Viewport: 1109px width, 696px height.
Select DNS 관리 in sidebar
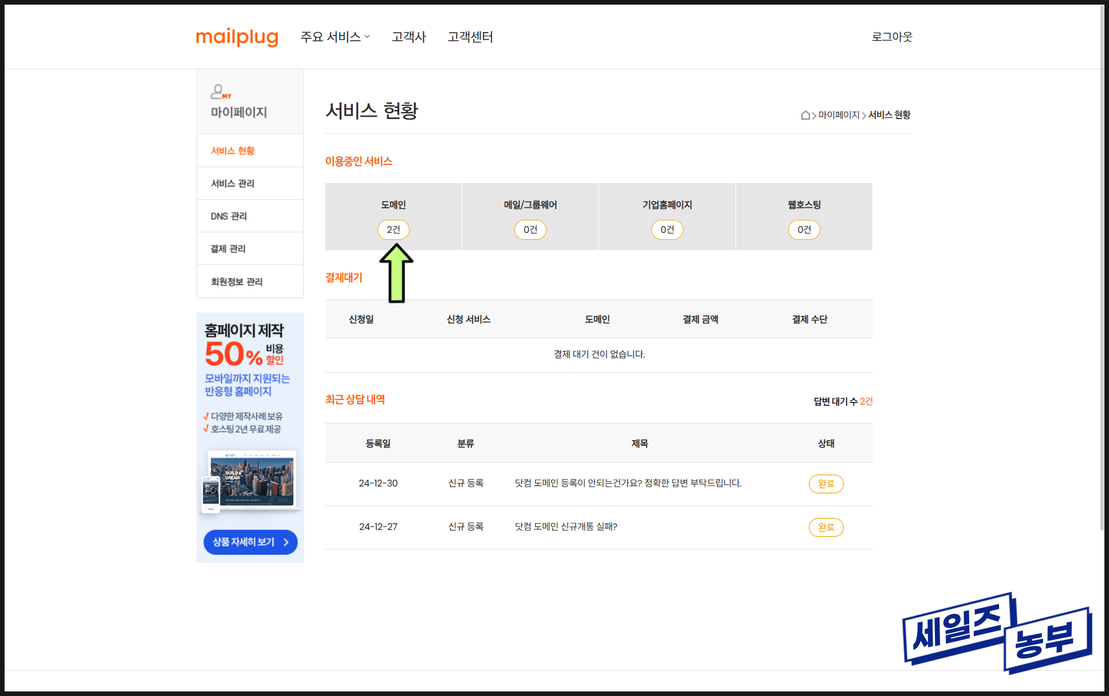(229, 216)
